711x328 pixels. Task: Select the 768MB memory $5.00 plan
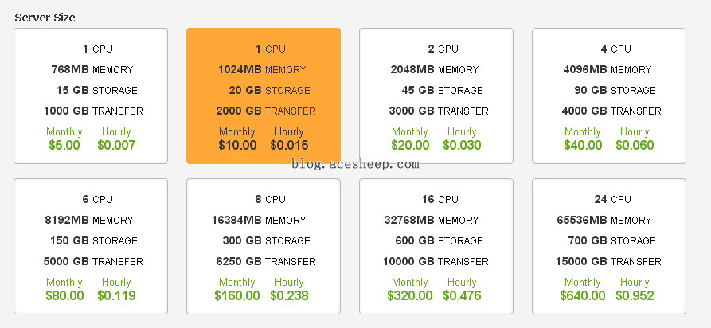point(91,96)
